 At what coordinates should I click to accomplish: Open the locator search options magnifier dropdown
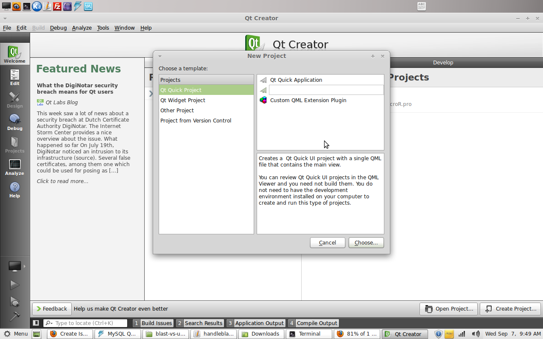[48, 323]
